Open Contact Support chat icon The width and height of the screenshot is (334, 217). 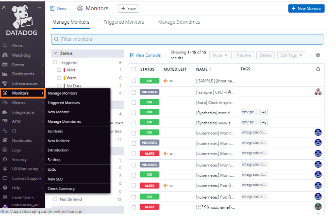pyautogui.click(x=5, y=178)
